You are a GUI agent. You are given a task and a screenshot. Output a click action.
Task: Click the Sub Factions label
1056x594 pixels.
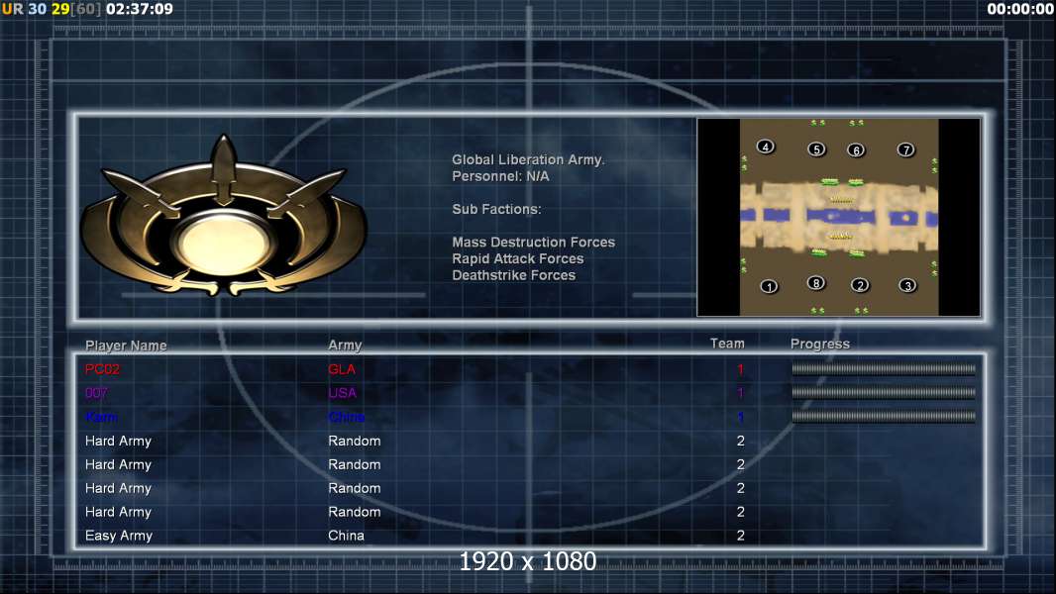point(496,209)
